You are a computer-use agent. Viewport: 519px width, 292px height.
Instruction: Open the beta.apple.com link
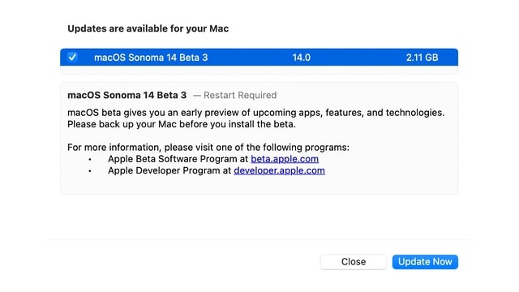[285, 159]
